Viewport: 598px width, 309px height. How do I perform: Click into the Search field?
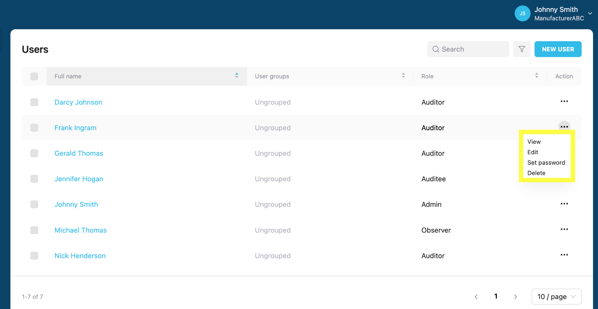[x=468, y=49]
